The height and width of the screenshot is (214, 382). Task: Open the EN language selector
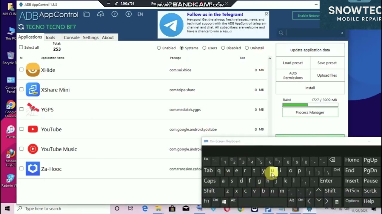(140, 14)
